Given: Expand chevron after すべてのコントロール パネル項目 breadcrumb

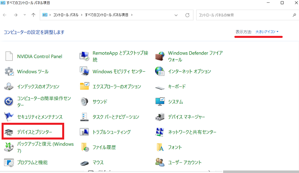Looking at the screenshot, I should pos(132,15).
